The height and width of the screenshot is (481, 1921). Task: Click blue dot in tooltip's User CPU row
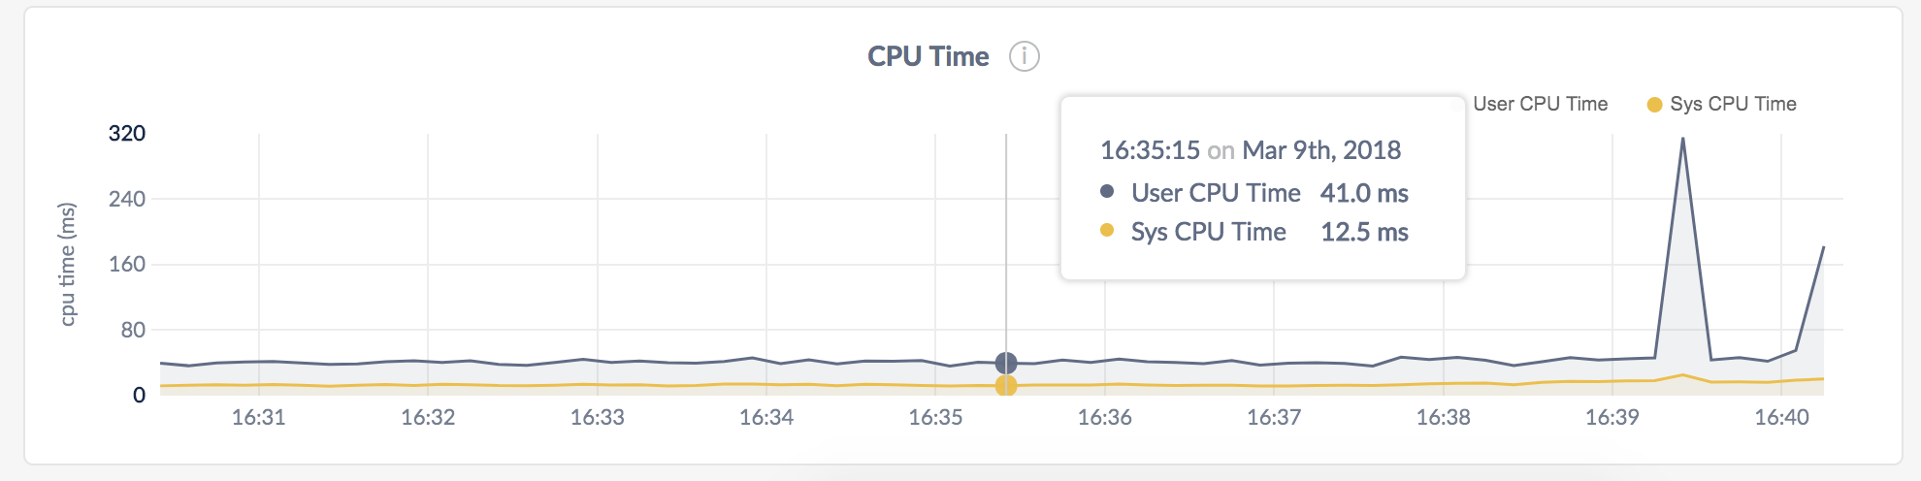[1107, 191]
